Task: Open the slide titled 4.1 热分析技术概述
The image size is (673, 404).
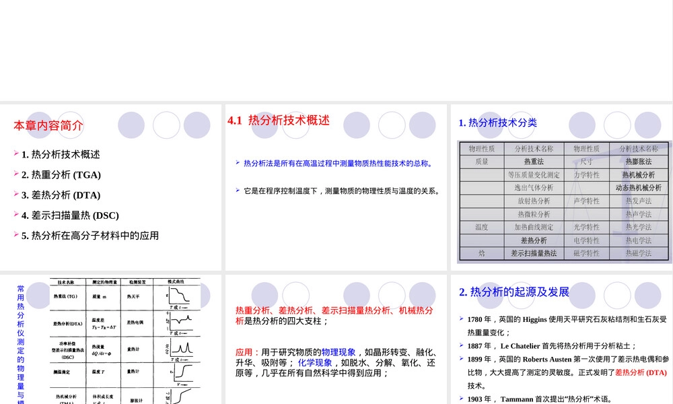Action: pyautogui.click(x=336, y=187)
